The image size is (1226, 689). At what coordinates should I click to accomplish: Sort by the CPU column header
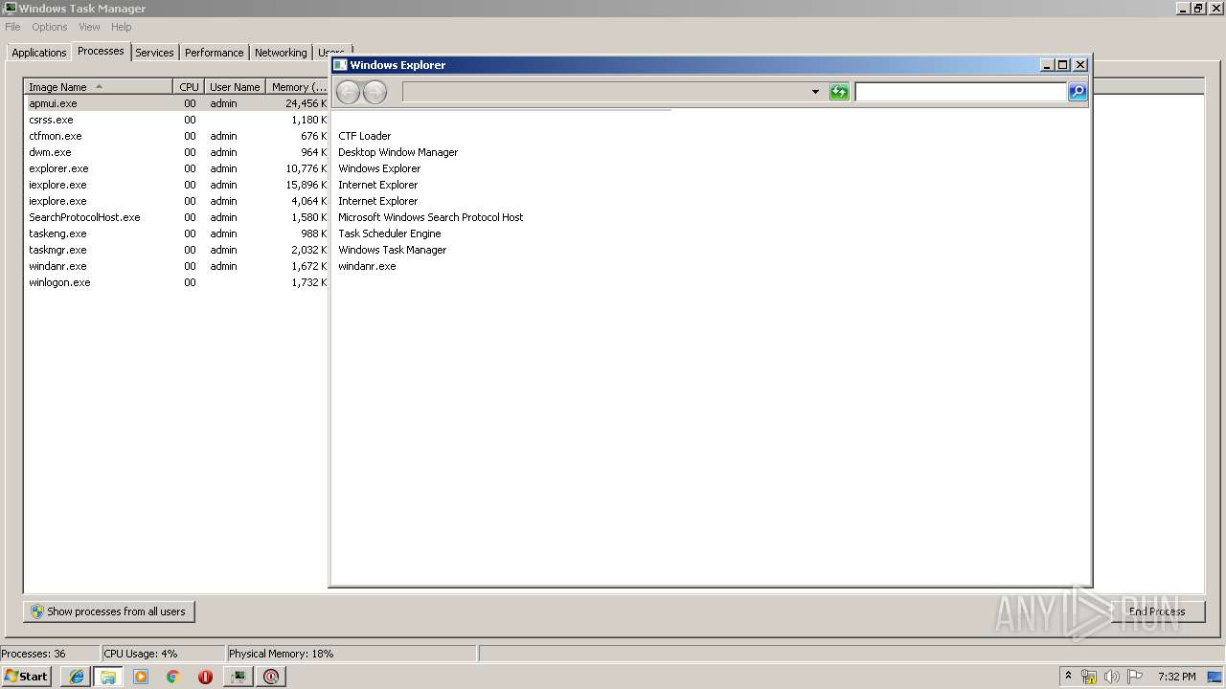point(189,87)
